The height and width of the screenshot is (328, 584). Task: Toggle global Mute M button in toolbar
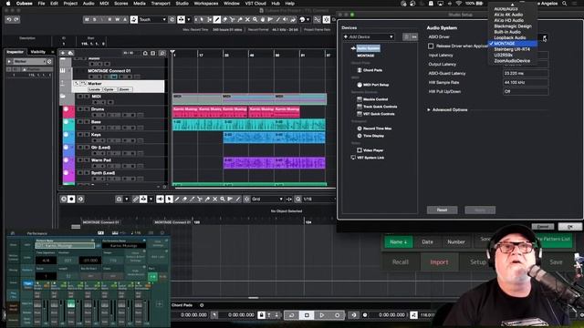click(87, 19)
